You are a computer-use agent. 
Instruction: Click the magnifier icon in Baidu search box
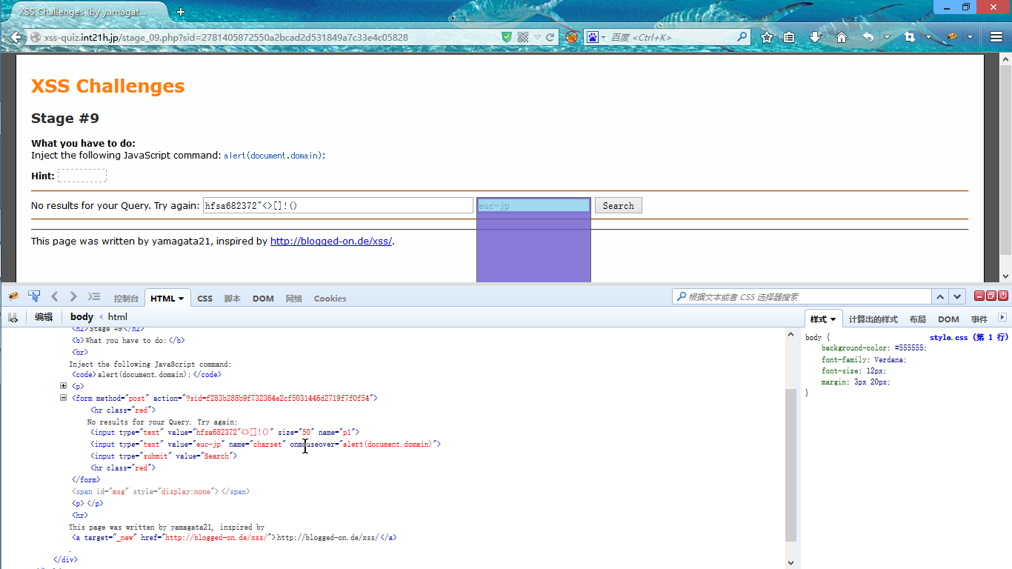coord(742,37)
